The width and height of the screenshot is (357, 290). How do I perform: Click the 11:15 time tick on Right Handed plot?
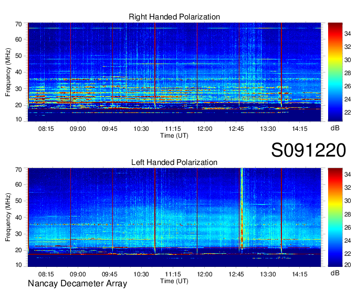tap(173, 129)
